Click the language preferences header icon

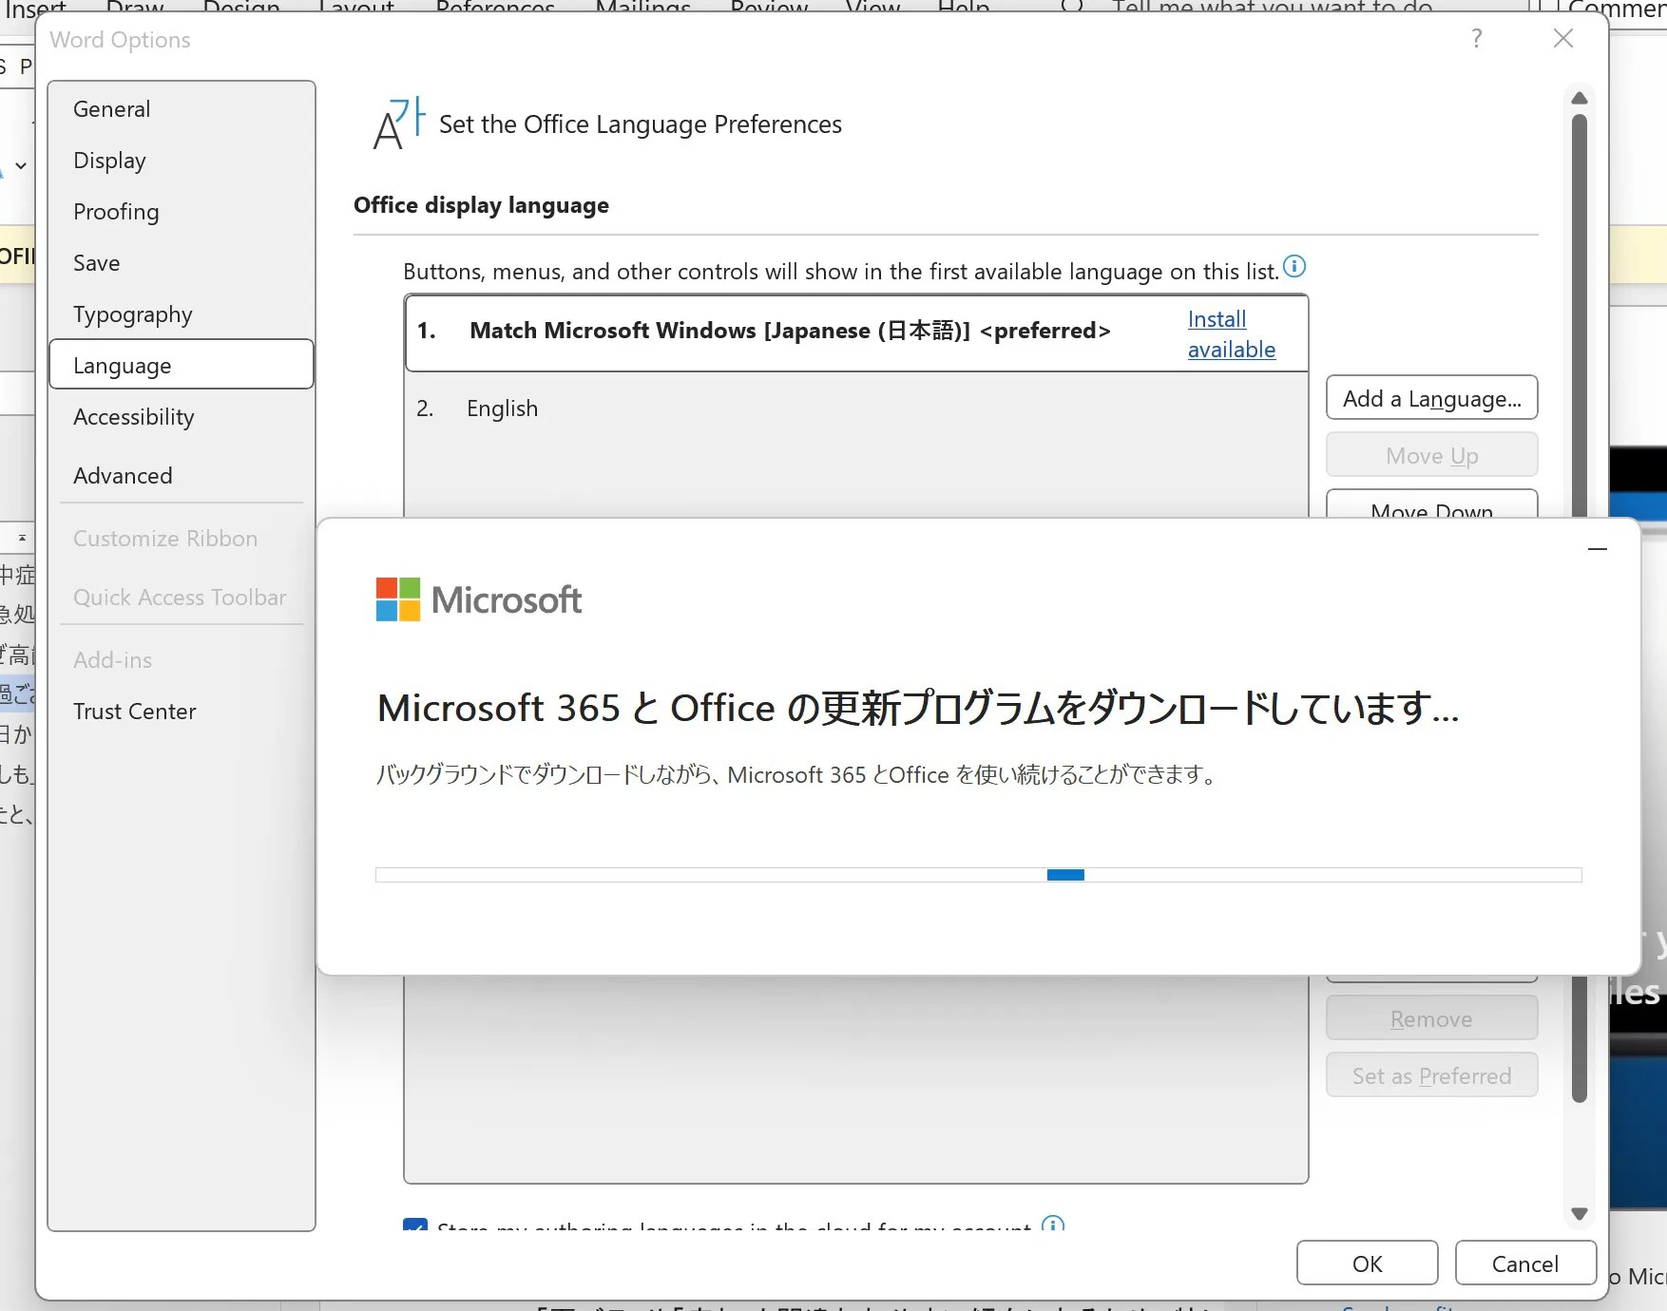399,123
